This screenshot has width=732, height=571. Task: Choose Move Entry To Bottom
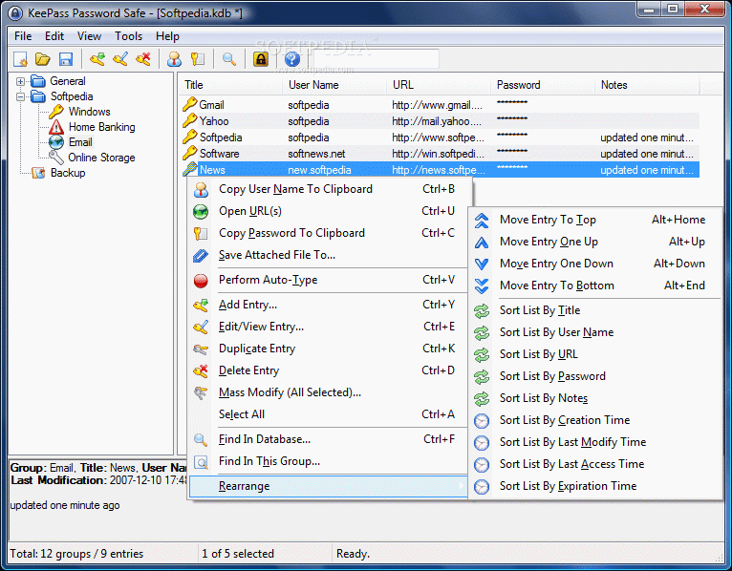tap(595, 285)
